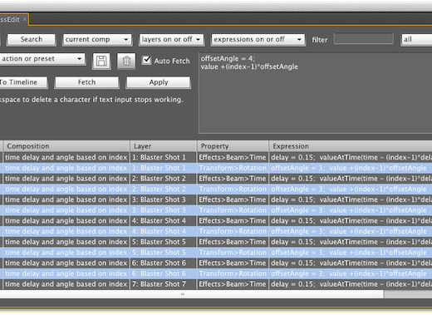This screenshot has width=432, height=315.
Task: Select row 3: Blaster Shot 3 Effects>Beam>Time
Action: pos(216,199)
